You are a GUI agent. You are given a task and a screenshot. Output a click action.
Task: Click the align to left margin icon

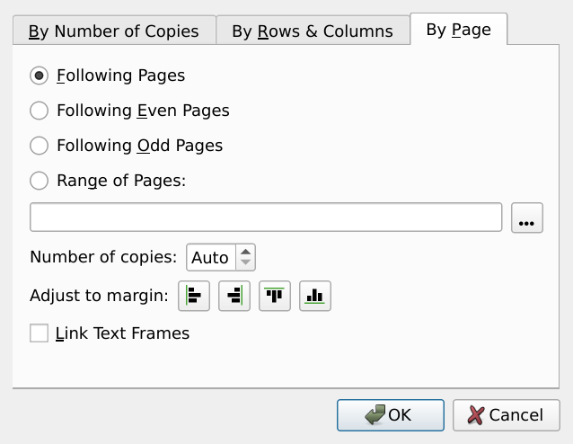click(194, 295)
